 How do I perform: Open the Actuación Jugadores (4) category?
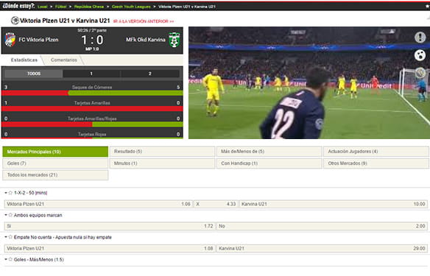376,152
